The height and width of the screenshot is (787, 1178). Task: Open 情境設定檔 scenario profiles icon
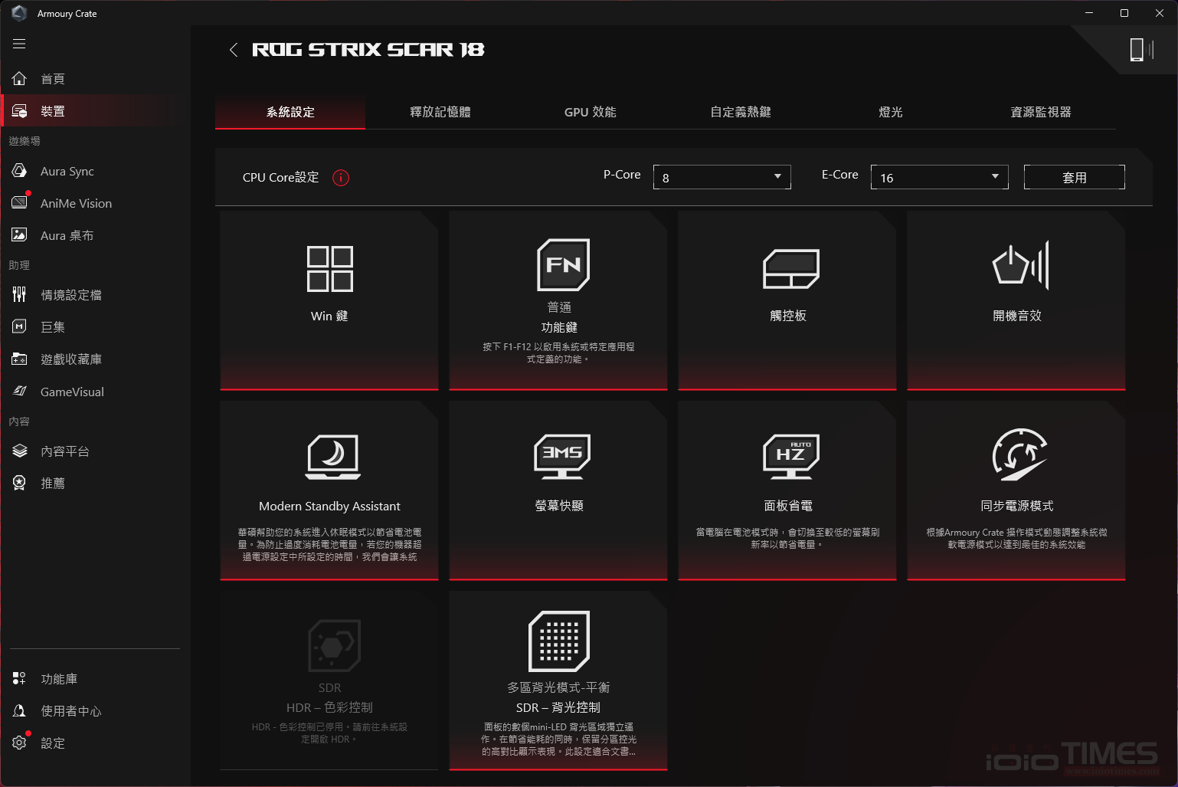(x=19, y=294)
